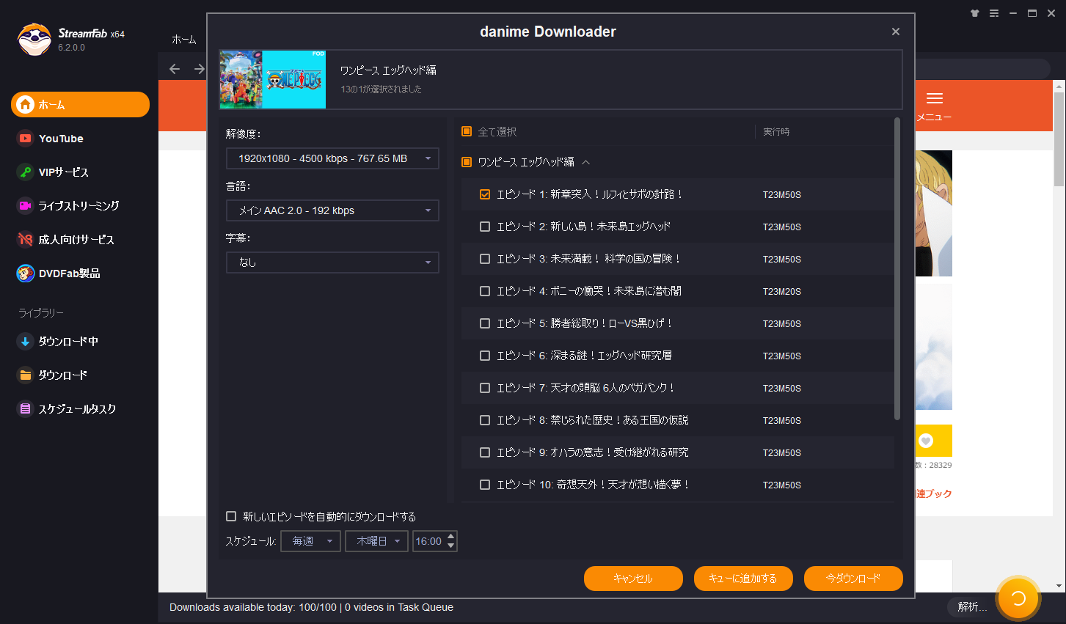Click the episode list vertical scrollbar
The width and height of the screenshot is (1066, 624).
pyautogui.click(x=897, y=269)
